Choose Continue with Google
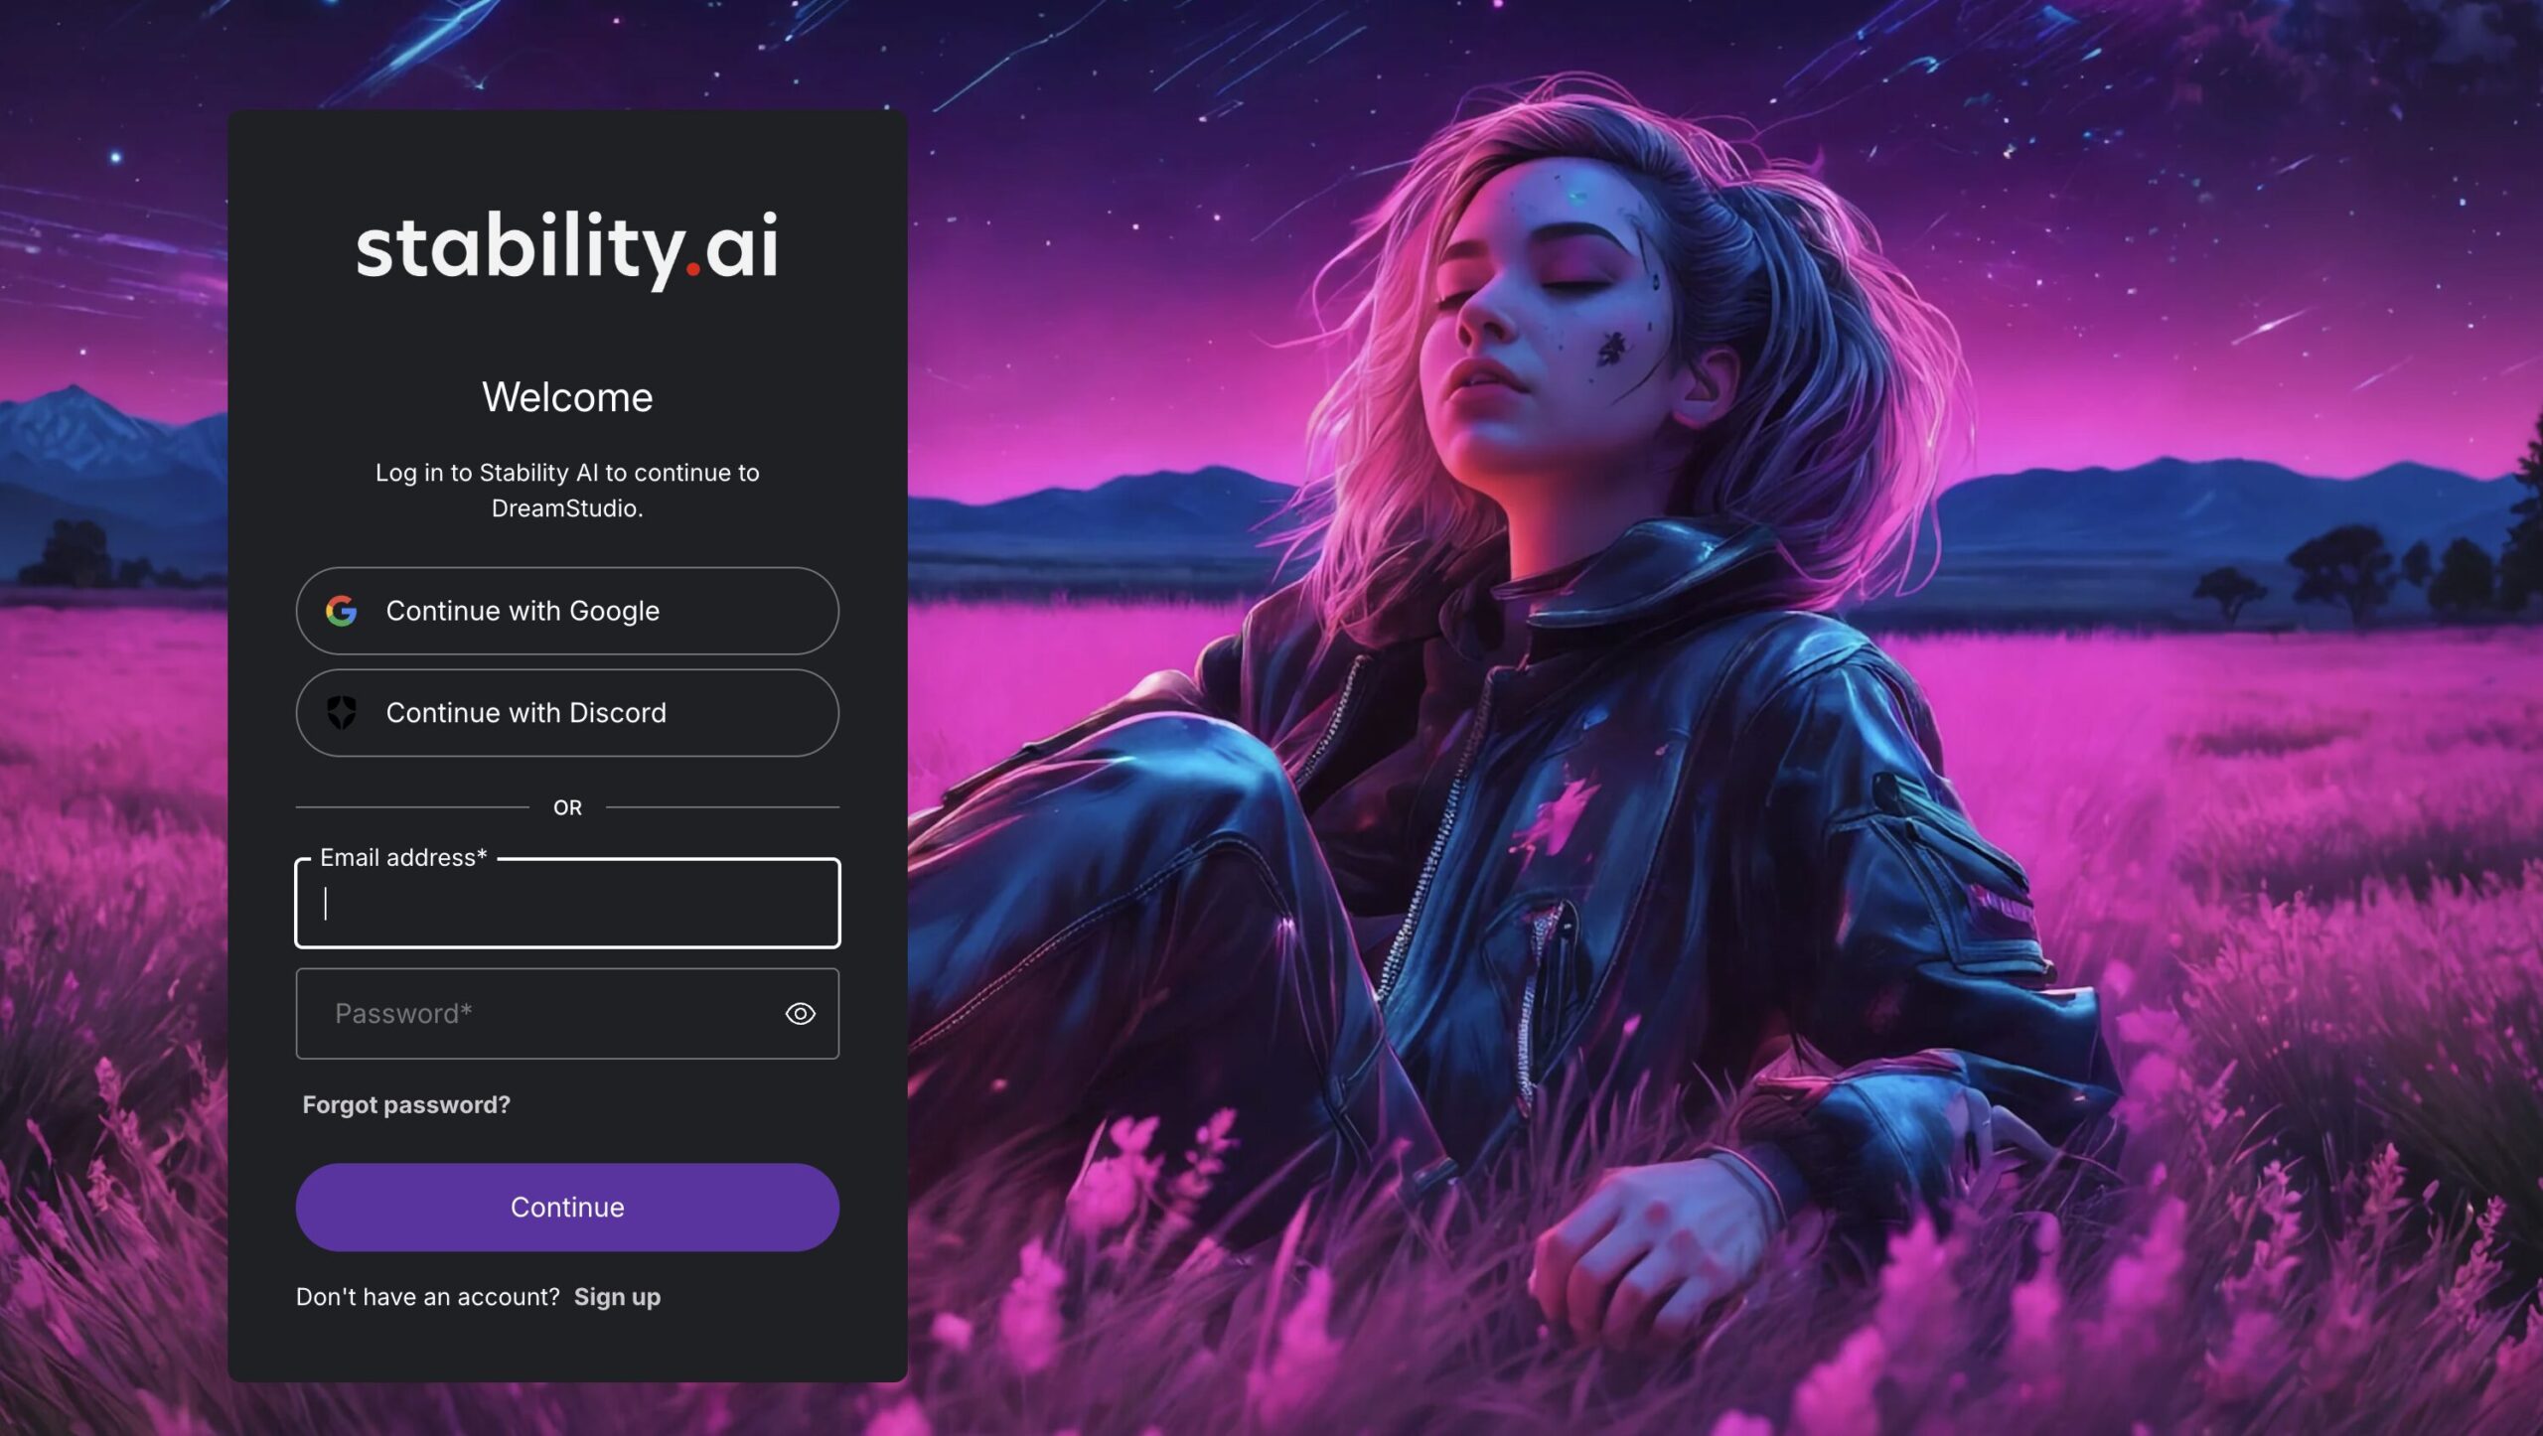The height and width of the screenshot is (1436, 2543). pos(567,611)
